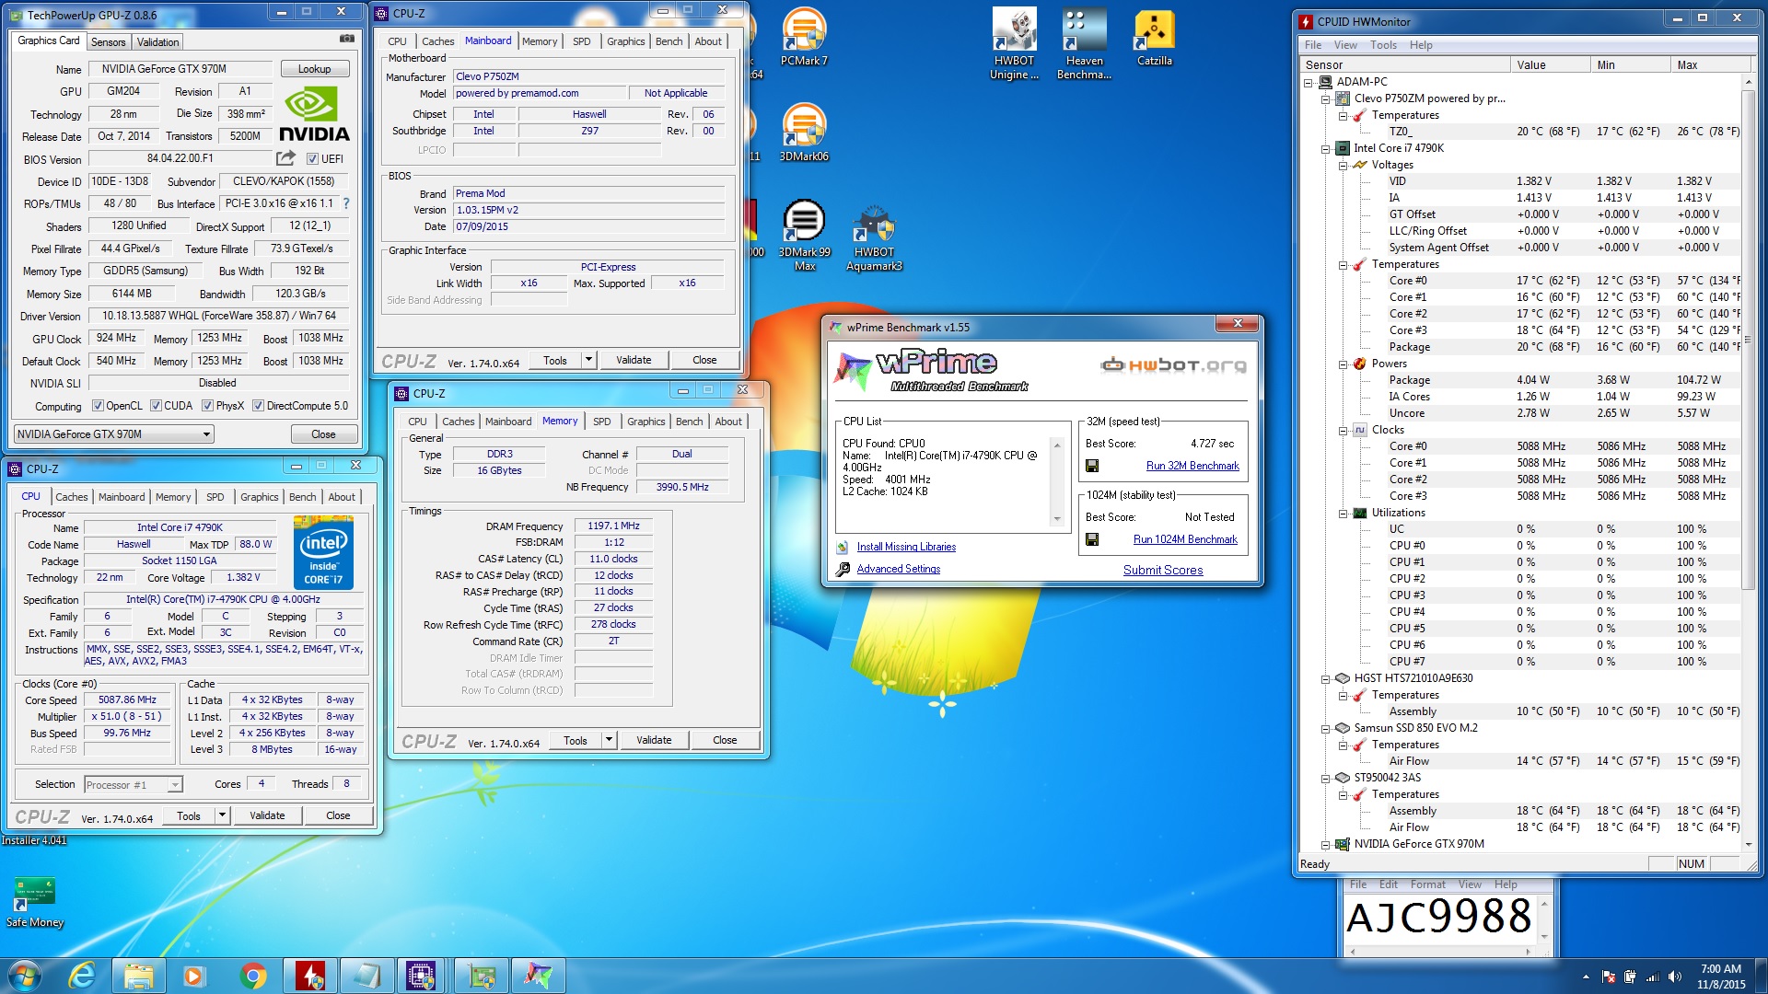Switch to wPrime taskbar icon
The image size is (1768, 994).
[x=538, y=976]
